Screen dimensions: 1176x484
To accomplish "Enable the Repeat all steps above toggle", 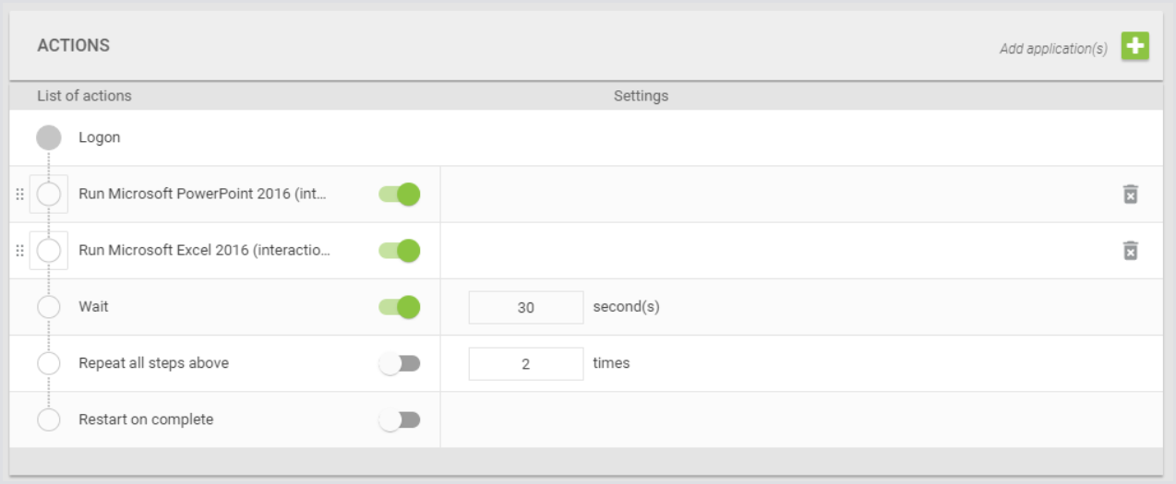I will click(400, 363).
